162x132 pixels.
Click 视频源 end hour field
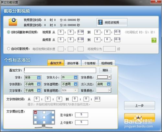(x=97, y=32)
